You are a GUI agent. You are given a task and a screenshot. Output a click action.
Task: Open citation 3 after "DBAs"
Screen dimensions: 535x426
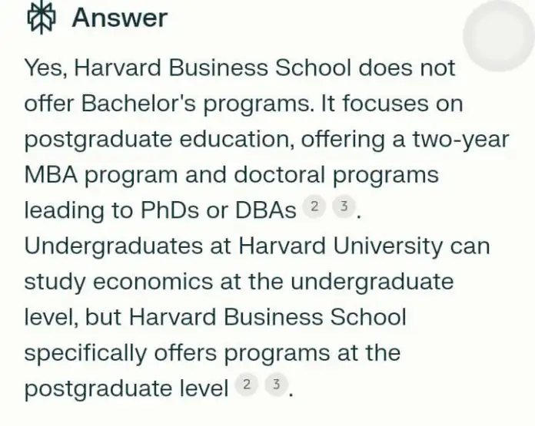345,206
